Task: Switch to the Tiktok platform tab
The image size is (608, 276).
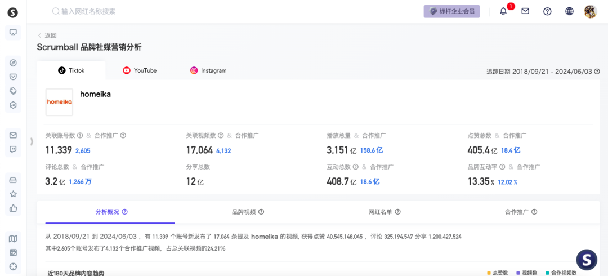Action: 71,70
